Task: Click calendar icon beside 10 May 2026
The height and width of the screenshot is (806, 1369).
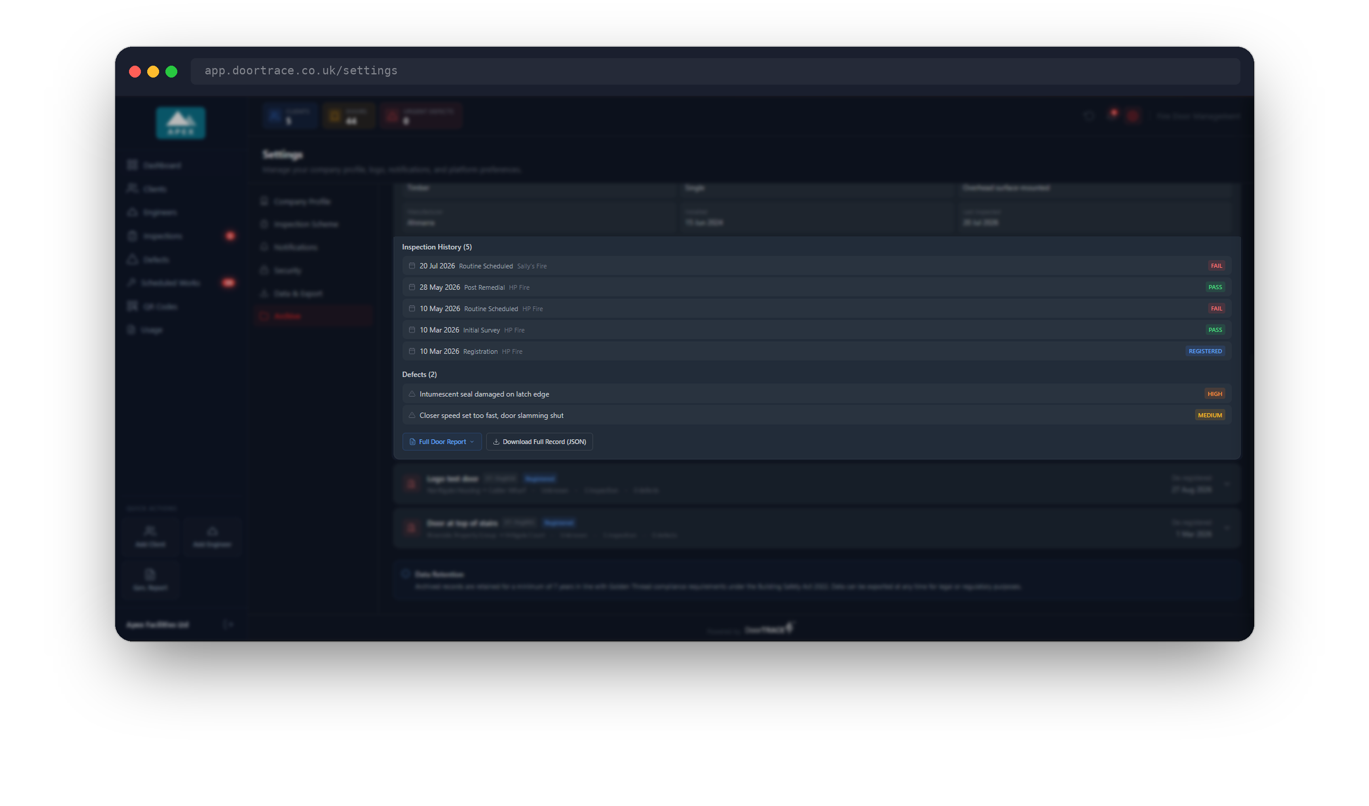Action: click(x=412, y=309)
